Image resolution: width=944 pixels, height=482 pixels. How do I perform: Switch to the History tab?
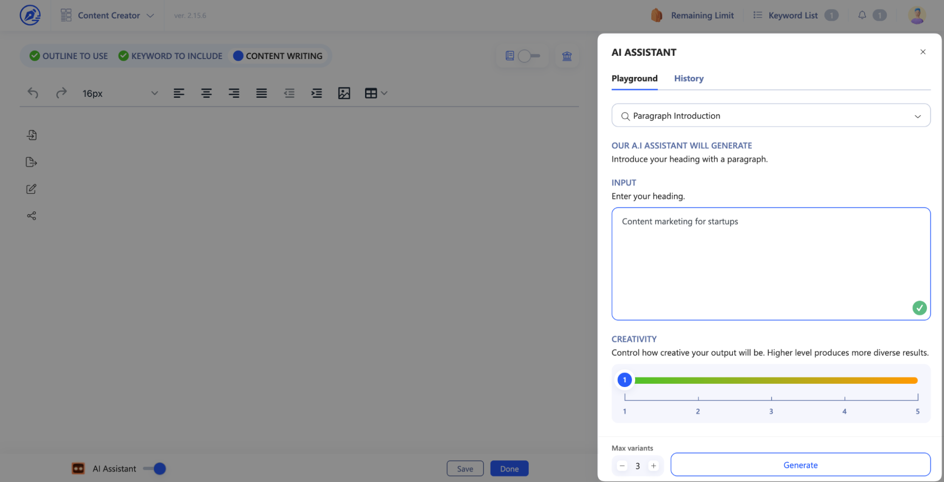click(x=689, y=78)
